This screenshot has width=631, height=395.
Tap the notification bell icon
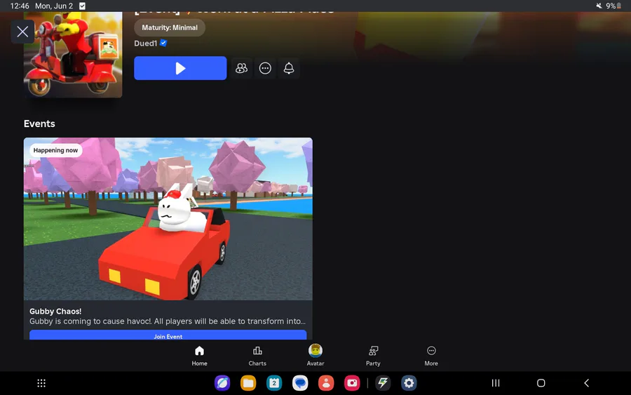pos(289,68)
